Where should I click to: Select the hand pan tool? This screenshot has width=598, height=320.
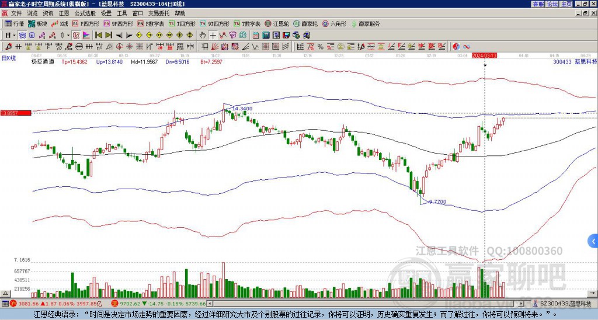pos(202,36)
